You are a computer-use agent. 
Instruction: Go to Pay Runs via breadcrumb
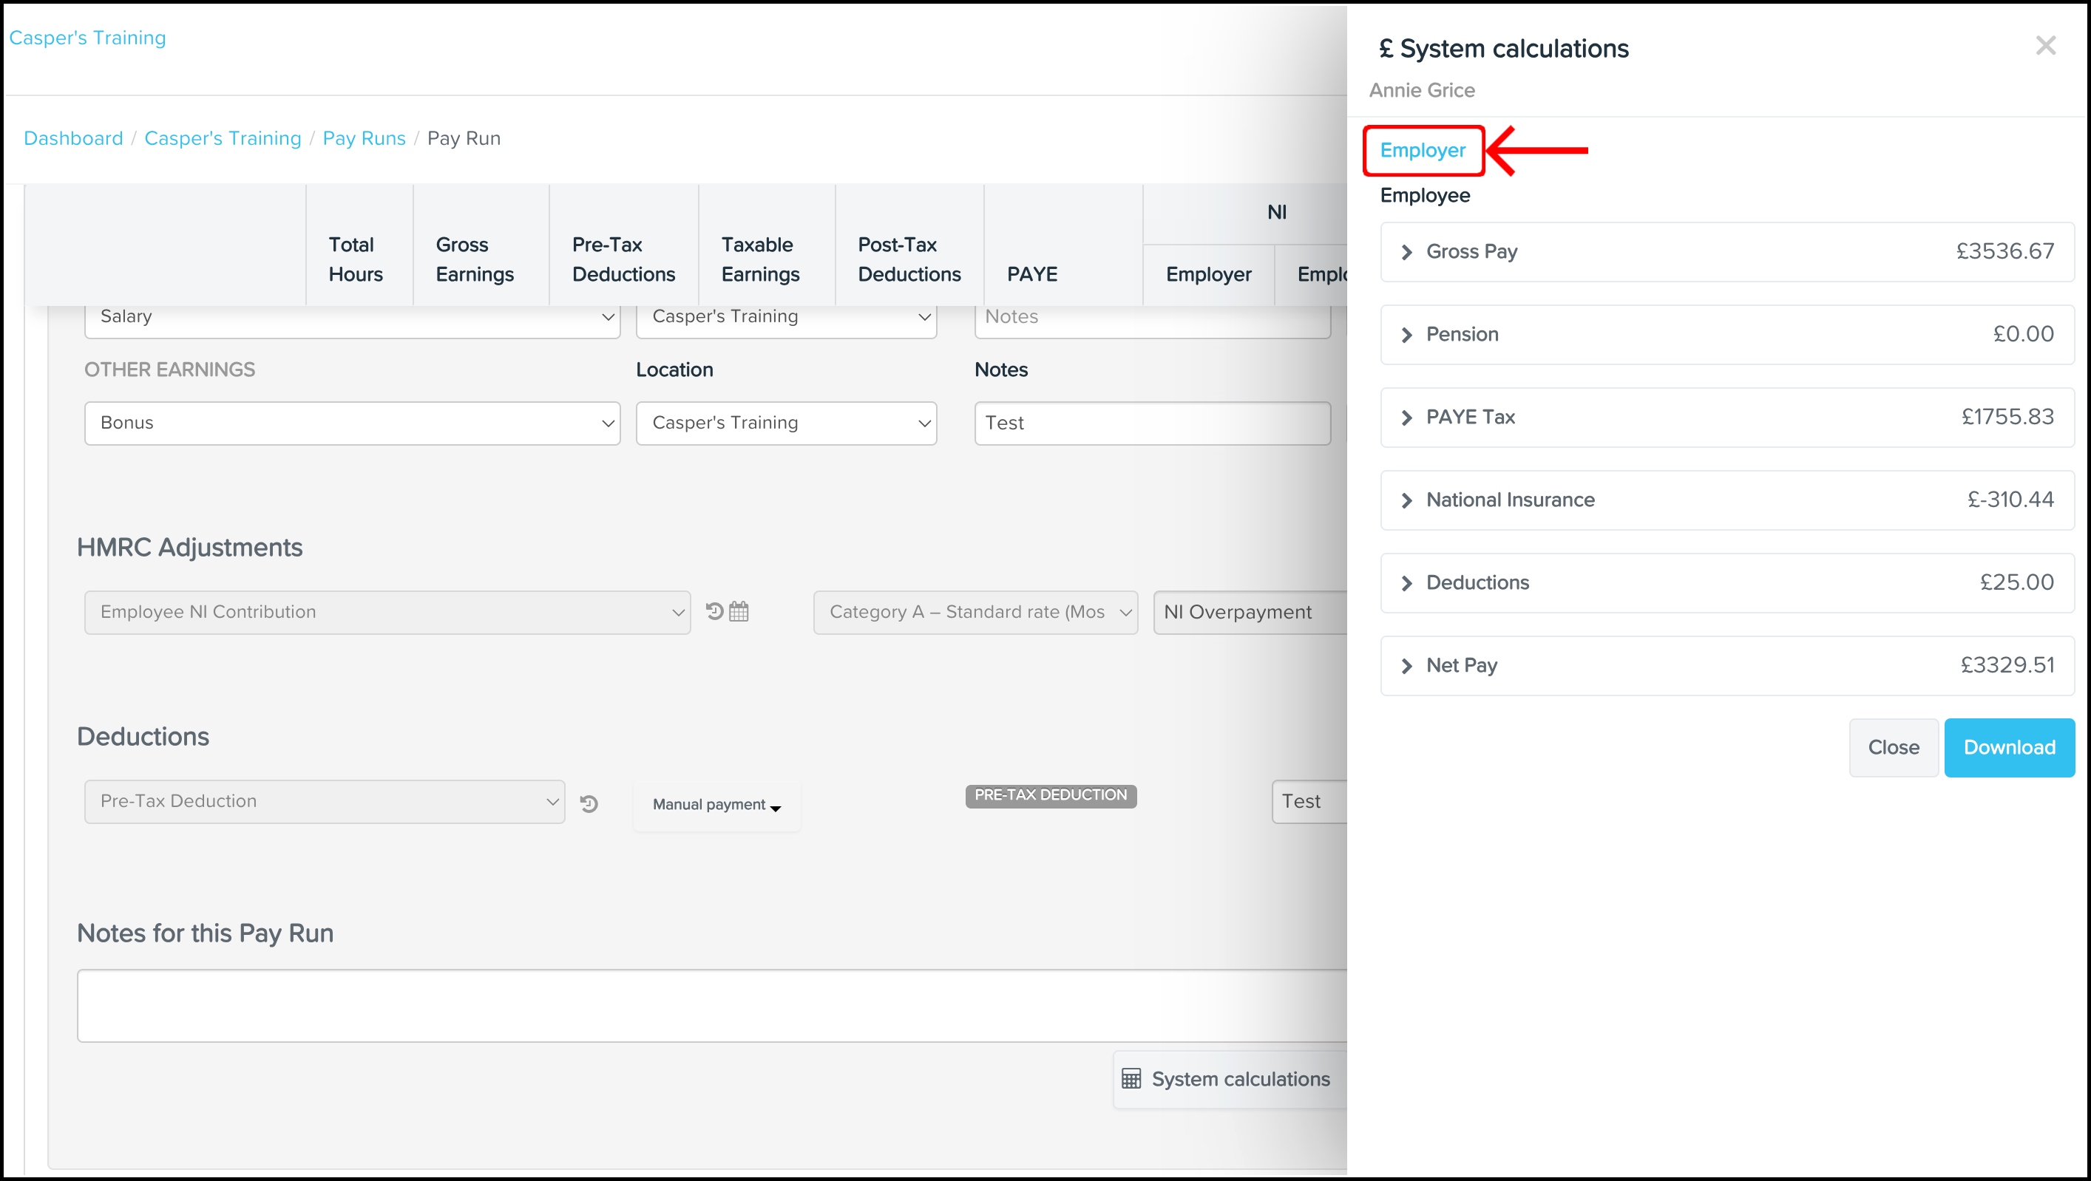pyautogui.click(x=363, y=138)
